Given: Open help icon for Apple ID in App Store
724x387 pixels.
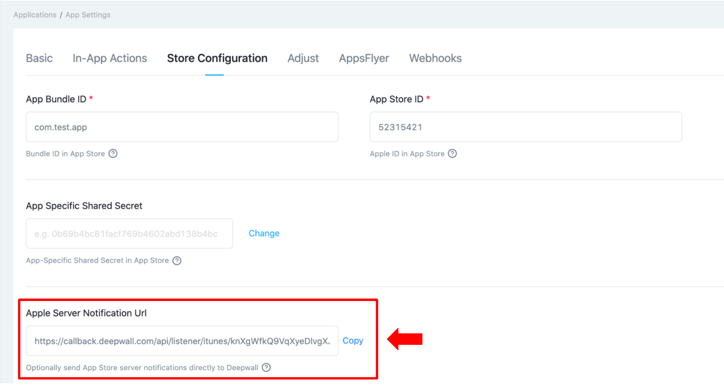Looking at the screenshot, I should pos(452,154).
